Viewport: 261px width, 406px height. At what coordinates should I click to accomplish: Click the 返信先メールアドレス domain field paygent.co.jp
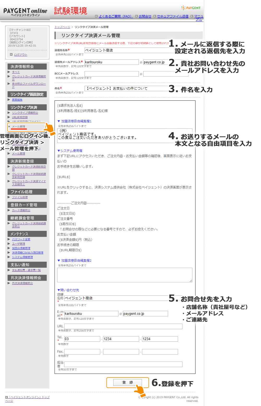tap(156, 62)
